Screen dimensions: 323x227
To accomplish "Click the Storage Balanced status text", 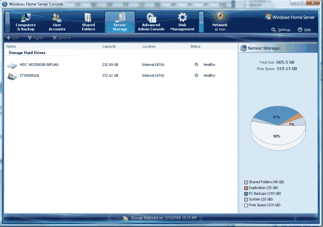I will (164, 218).
